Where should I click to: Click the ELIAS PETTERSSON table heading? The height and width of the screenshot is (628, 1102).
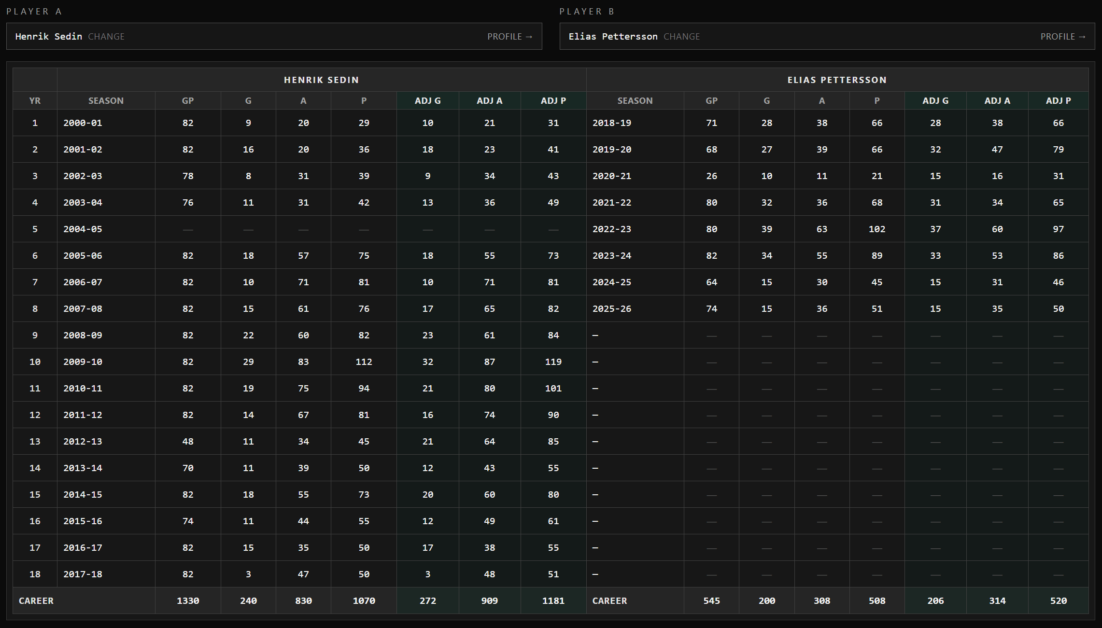click(x=837, y=80)
